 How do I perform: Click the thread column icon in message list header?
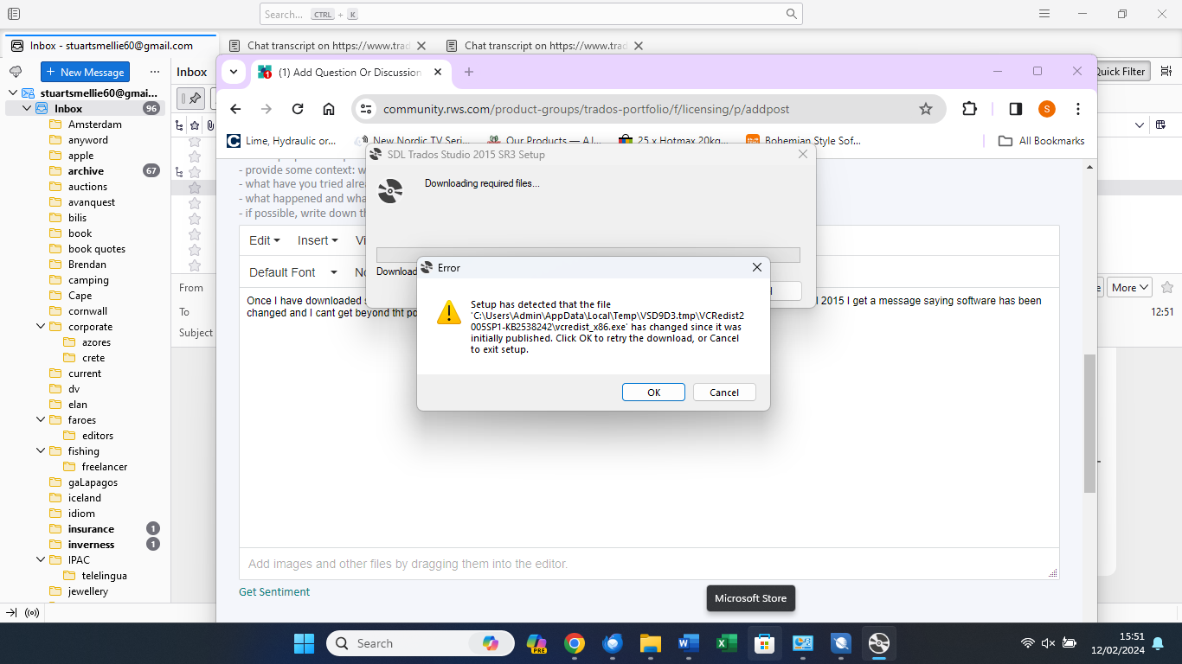[179, 125]
